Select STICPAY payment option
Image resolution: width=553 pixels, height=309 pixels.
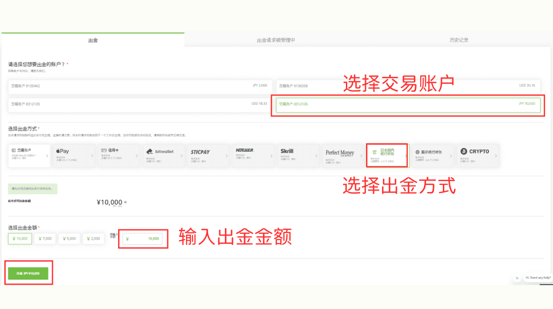[x=207, y=155]
